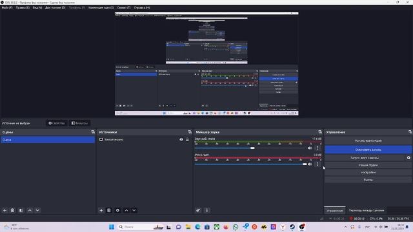Open the audio mixer panel's three-dot menu
This screenshot has height=232, width=413.
tap(206, 211)
